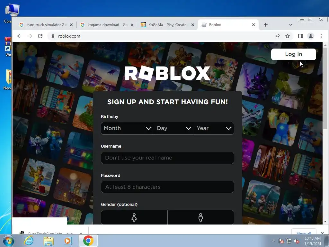Open Chrome three-dot menu
This screenshot has height=247, width=329.
tap(321, 36)
